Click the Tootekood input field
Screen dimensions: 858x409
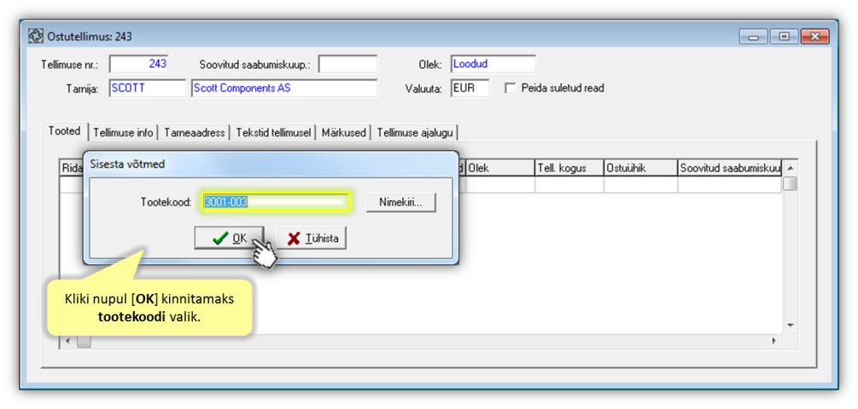click(276, 202)
